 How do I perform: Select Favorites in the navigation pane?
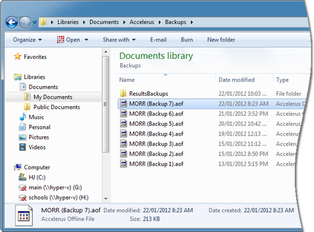point(35,57)
